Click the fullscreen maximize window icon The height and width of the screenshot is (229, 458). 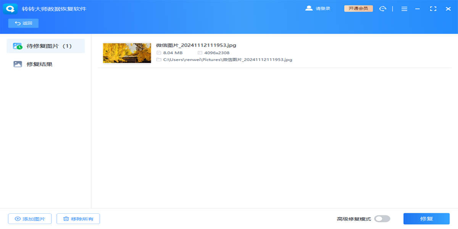433,9
